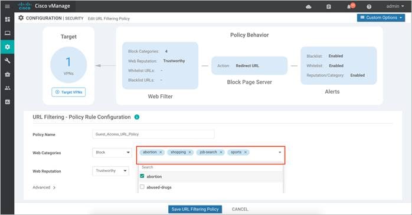
Task: Cancel editing the policy
Action: [240, 209]
